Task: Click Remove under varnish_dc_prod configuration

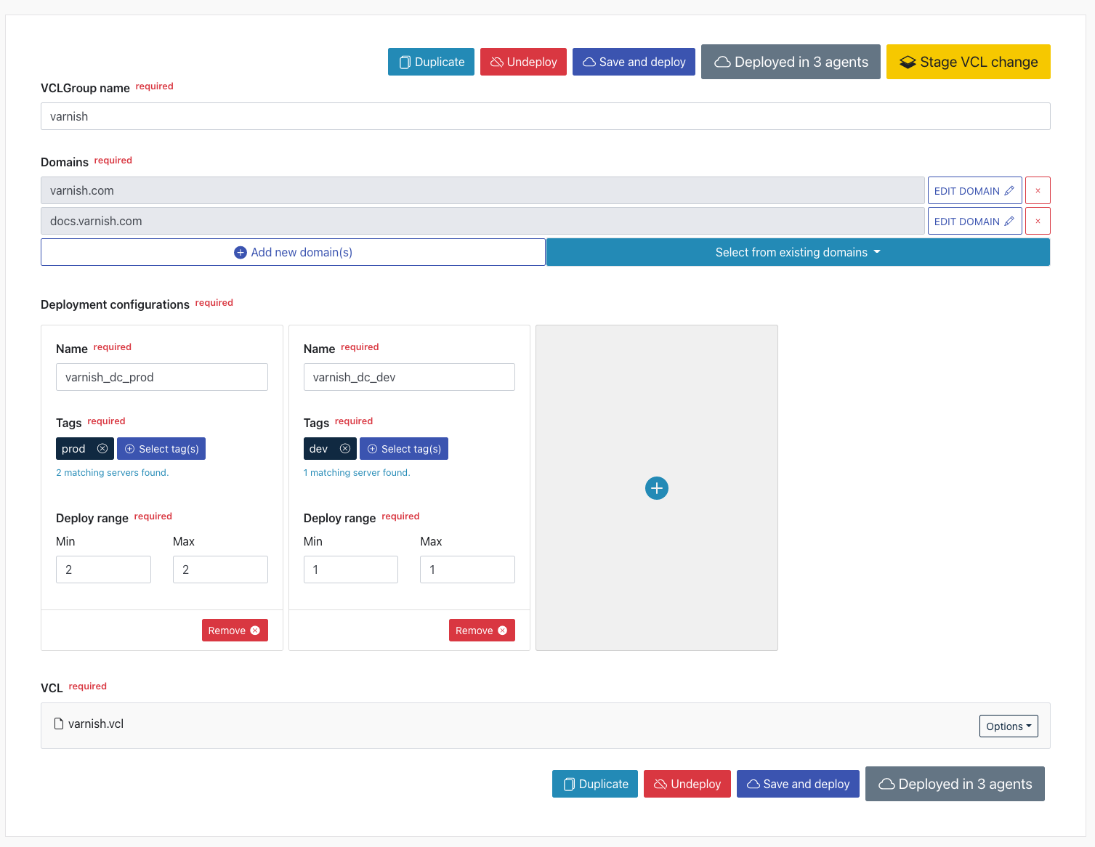Action: 234,630
